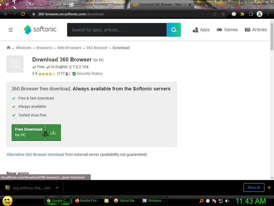Screen dimensions: 274x206
Task: Click the volume speaker tray icon
Action: point(227,201)
